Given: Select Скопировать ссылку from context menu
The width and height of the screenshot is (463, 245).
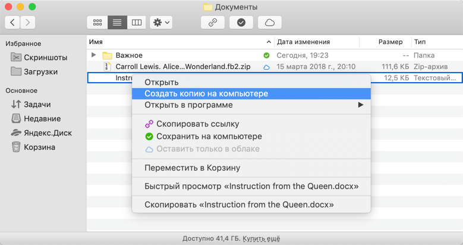Looking at the screenshot, I should pyautogui.click(x=197, y=124).
